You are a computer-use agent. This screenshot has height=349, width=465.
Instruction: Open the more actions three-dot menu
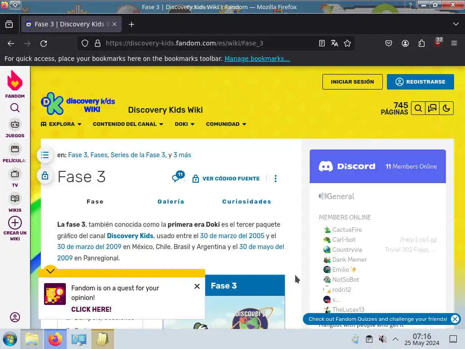click(276, 178)
